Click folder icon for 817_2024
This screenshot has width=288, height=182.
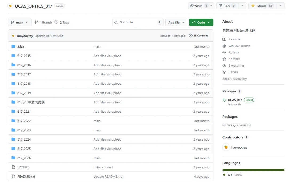(x=13, y=139)
